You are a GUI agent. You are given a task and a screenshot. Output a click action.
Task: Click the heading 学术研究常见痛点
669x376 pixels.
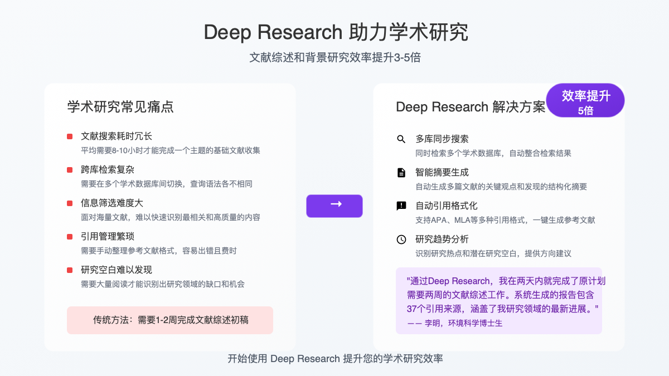pos(120,106)
